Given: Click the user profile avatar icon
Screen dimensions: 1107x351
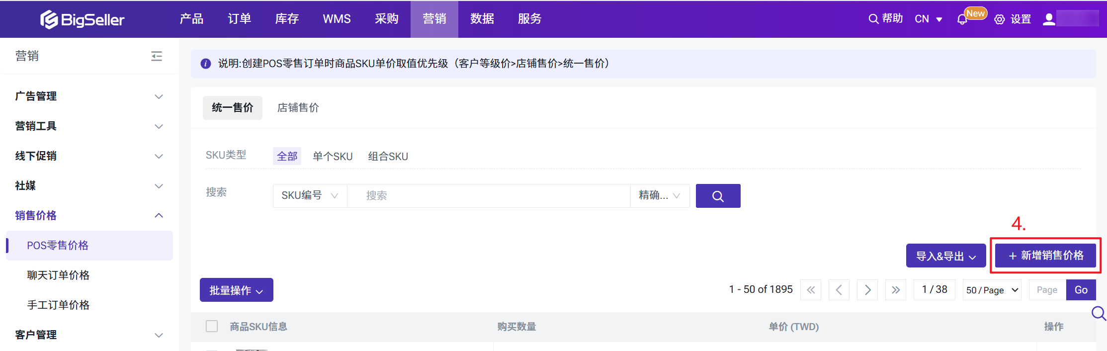Looking at the screenshot, I should [1049, 19].
